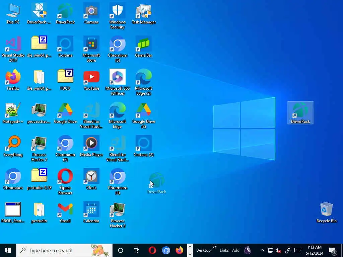The width and height of the screenshot is (343, 257).
Task: Select the Process Hacker 2 icon below Chromium (4)
Action: 118,215
